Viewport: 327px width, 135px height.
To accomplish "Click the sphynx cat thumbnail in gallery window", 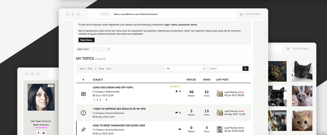I will 302,96.
